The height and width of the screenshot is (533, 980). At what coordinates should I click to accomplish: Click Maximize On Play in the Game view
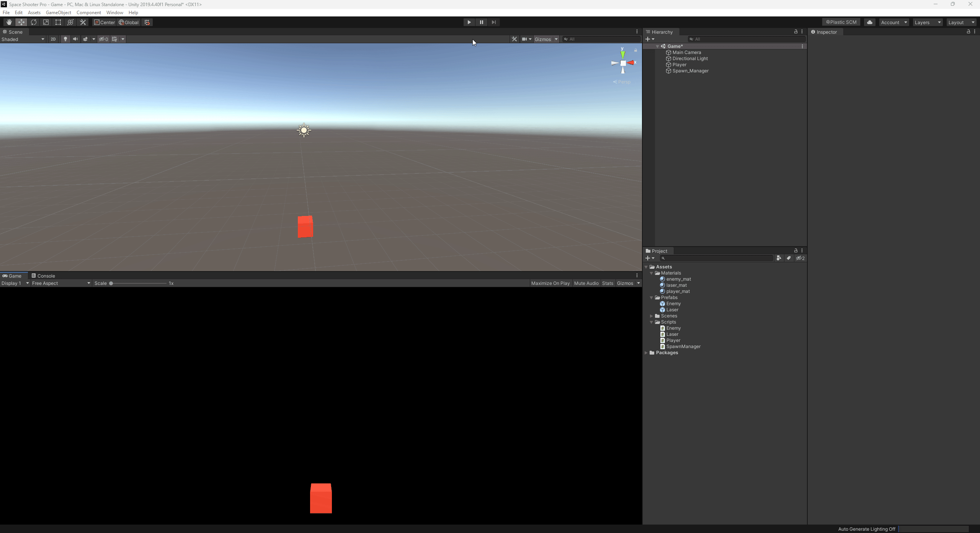coord(550,283)
